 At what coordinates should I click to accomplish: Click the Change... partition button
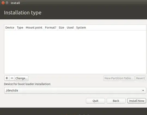click(x=22, y=78)
